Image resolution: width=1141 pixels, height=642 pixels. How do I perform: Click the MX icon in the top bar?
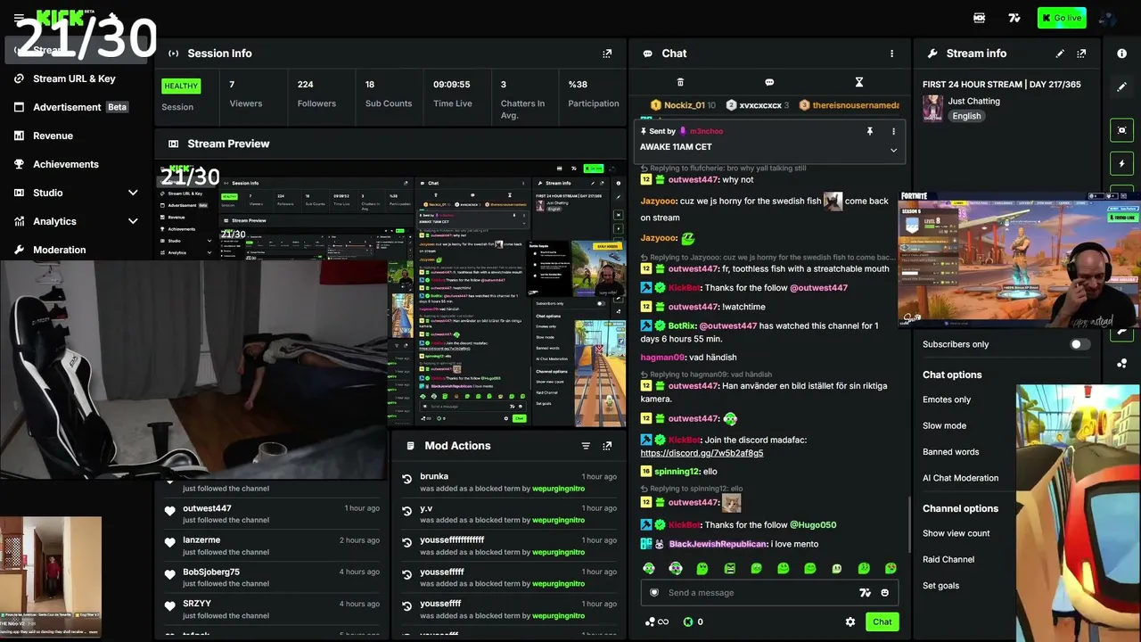coord(979,18)
